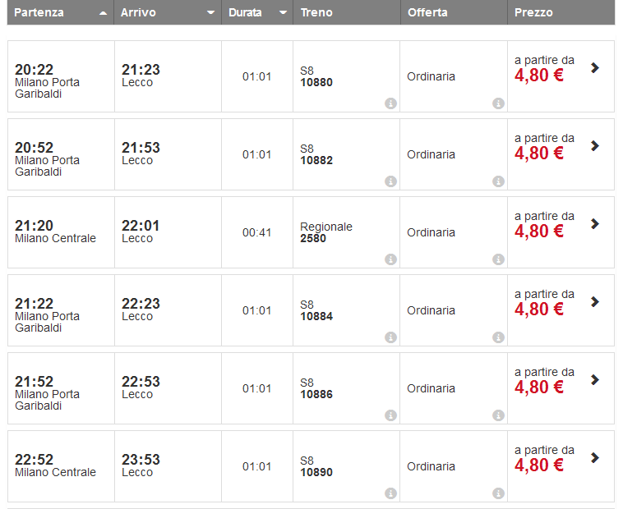
Task: Click the Offerta column header
Action: pyautogui.click(x=427, y=13)
